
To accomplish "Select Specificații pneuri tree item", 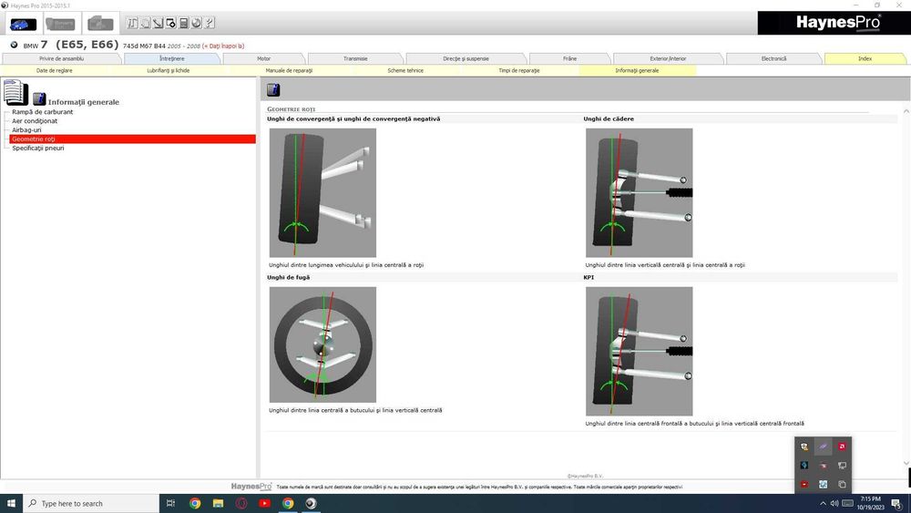I will tap(38, 149).
